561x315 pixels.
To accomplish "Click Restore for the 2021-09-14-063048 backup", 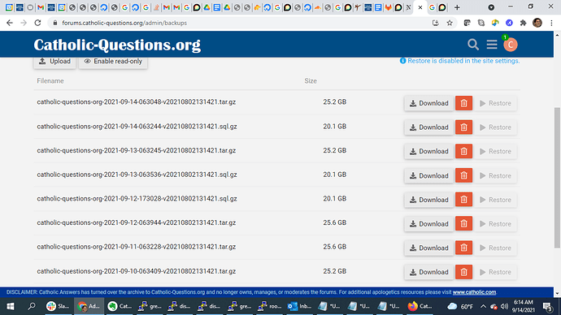I will [x=495, y=103].
